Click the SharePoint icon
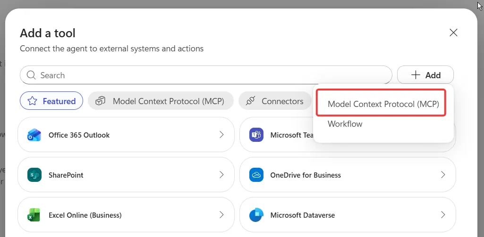Viewport: 484px width, 237px height. tap(34, 175)
